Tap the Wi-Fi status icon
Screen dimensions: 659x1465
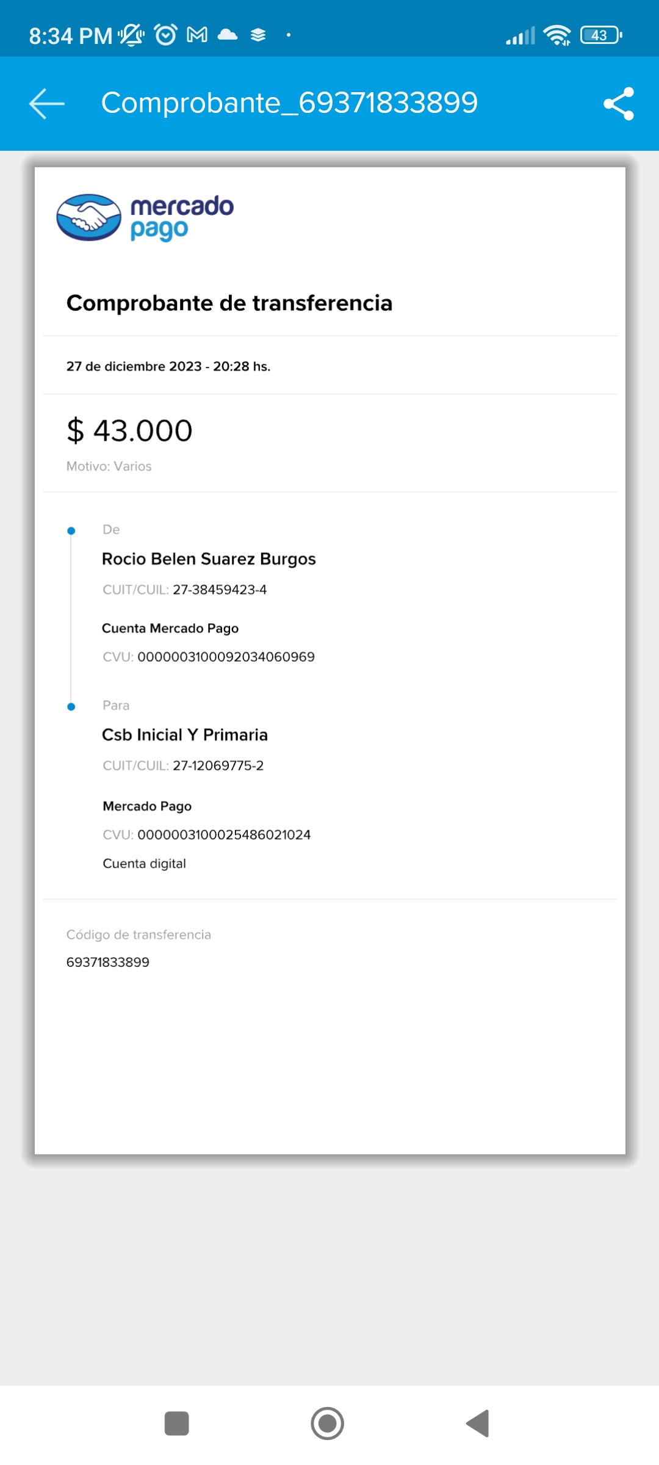556,35
